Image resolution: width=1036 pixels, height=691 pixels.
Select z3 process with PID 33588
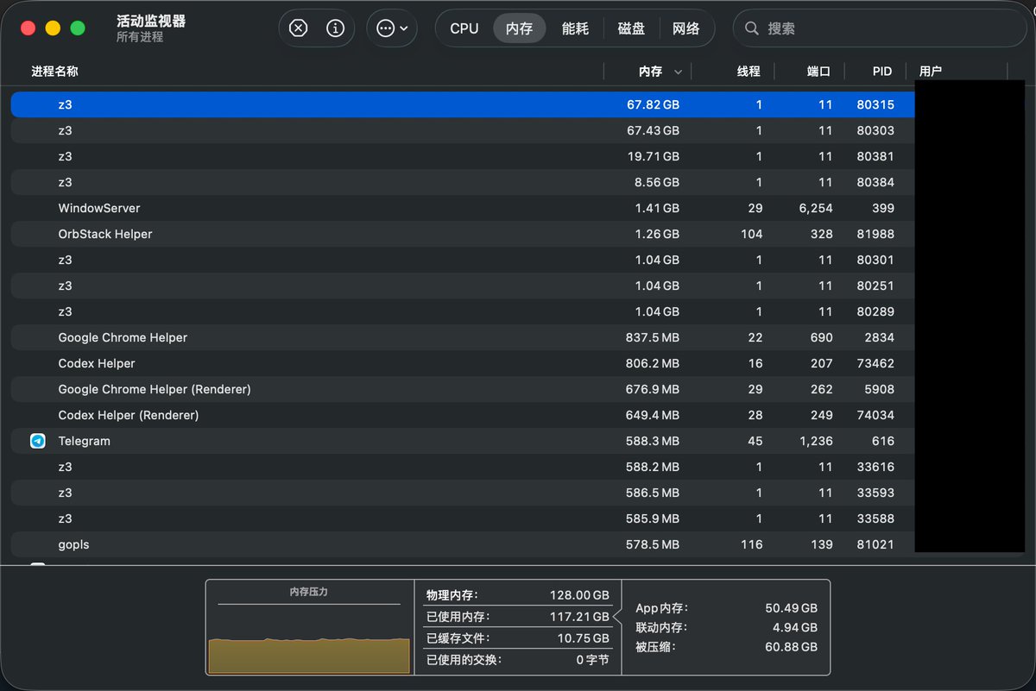click(x=463, y=518)
